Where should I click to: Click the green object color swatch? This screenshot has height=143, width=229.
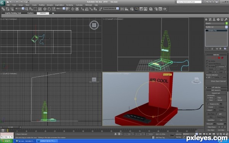point(226,23)
